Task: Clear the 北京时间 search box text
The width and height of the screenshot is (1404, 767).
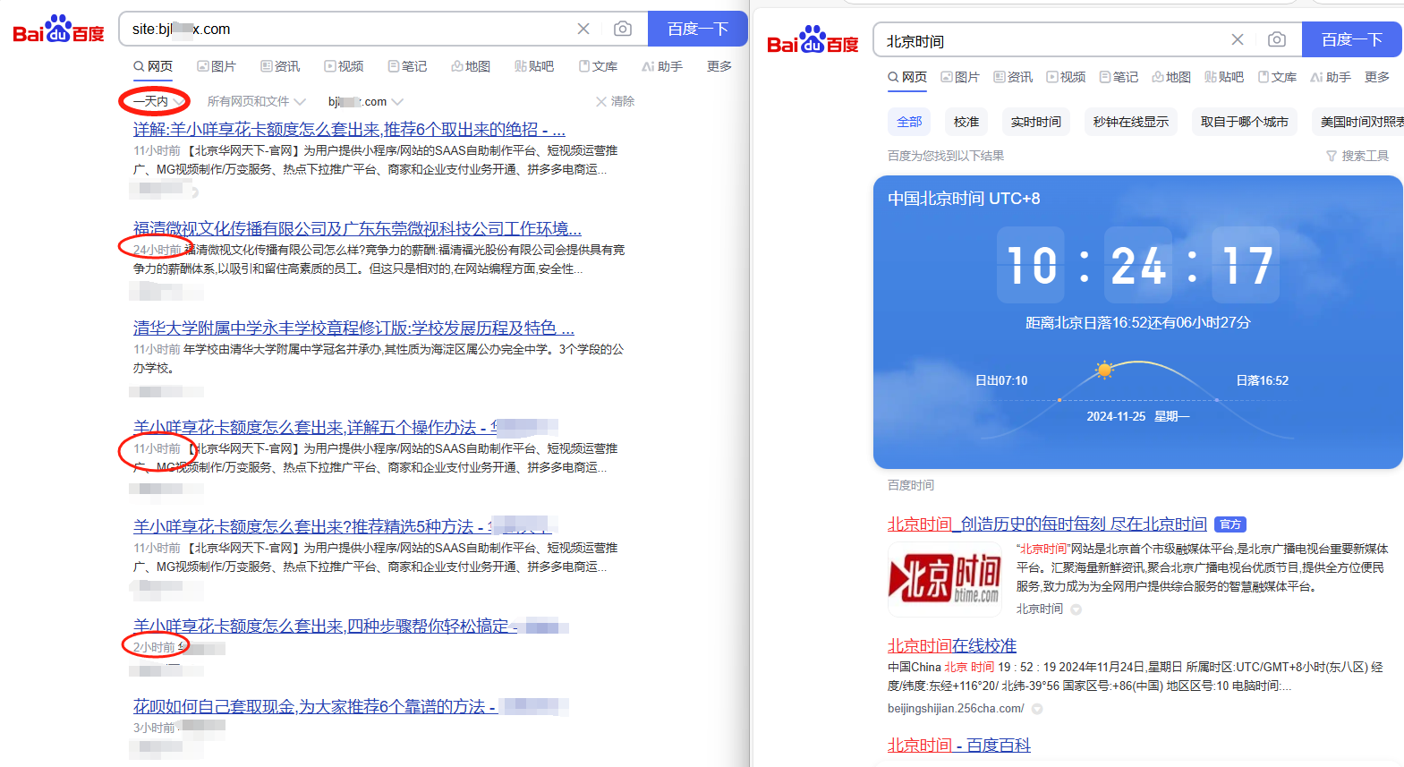Action: (1238, 39)
